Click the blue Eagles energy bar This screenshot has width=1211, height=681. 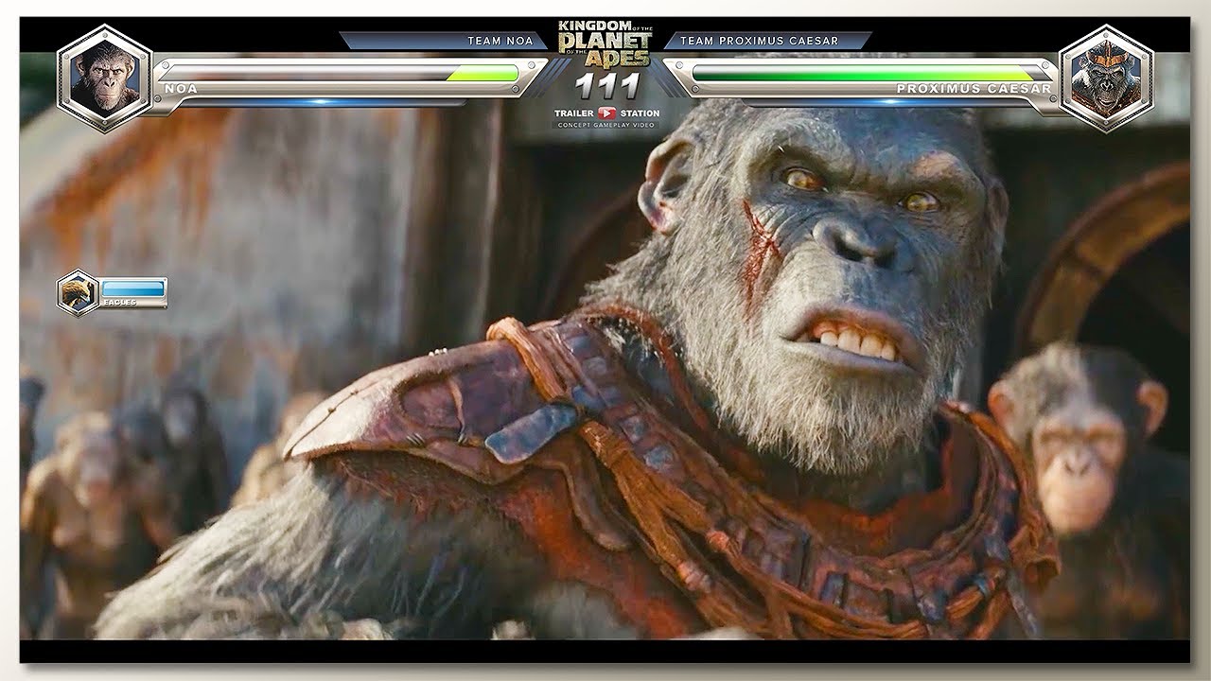[x=133, y=288]
